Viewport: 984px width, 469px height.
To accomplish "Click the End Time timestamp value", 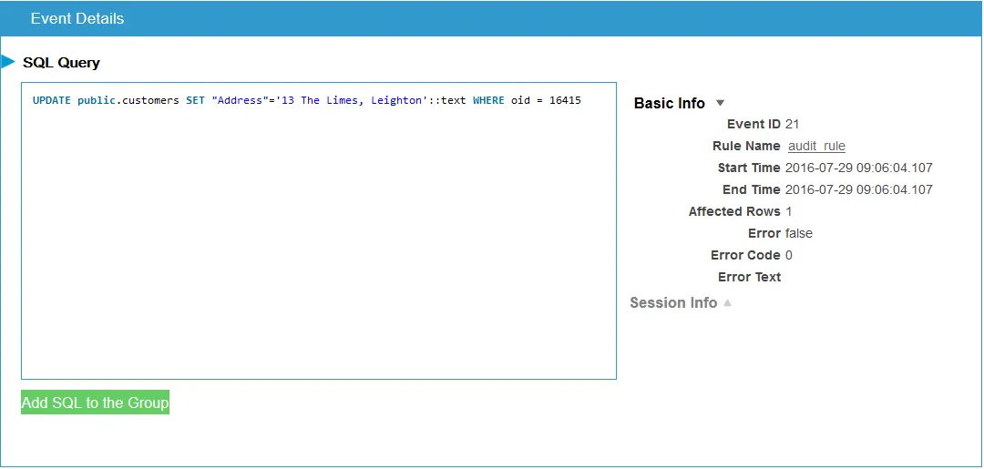I will coord(858,189).
